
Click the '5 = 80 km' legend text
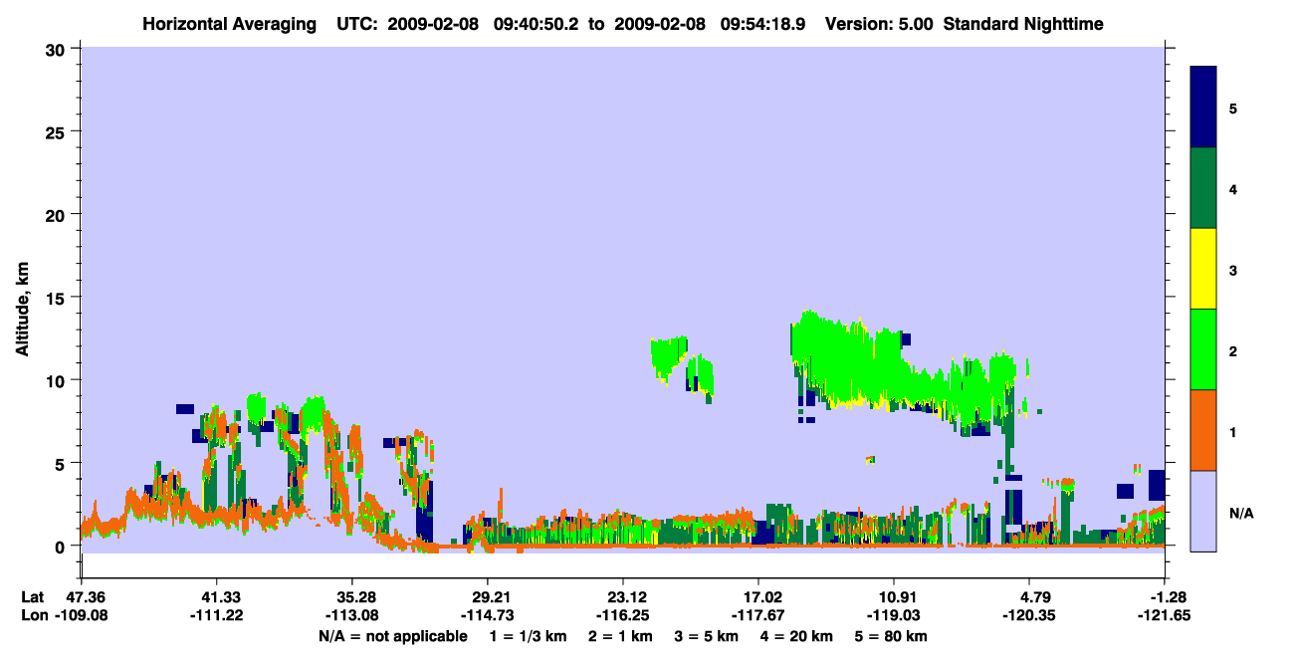[891, 636]
